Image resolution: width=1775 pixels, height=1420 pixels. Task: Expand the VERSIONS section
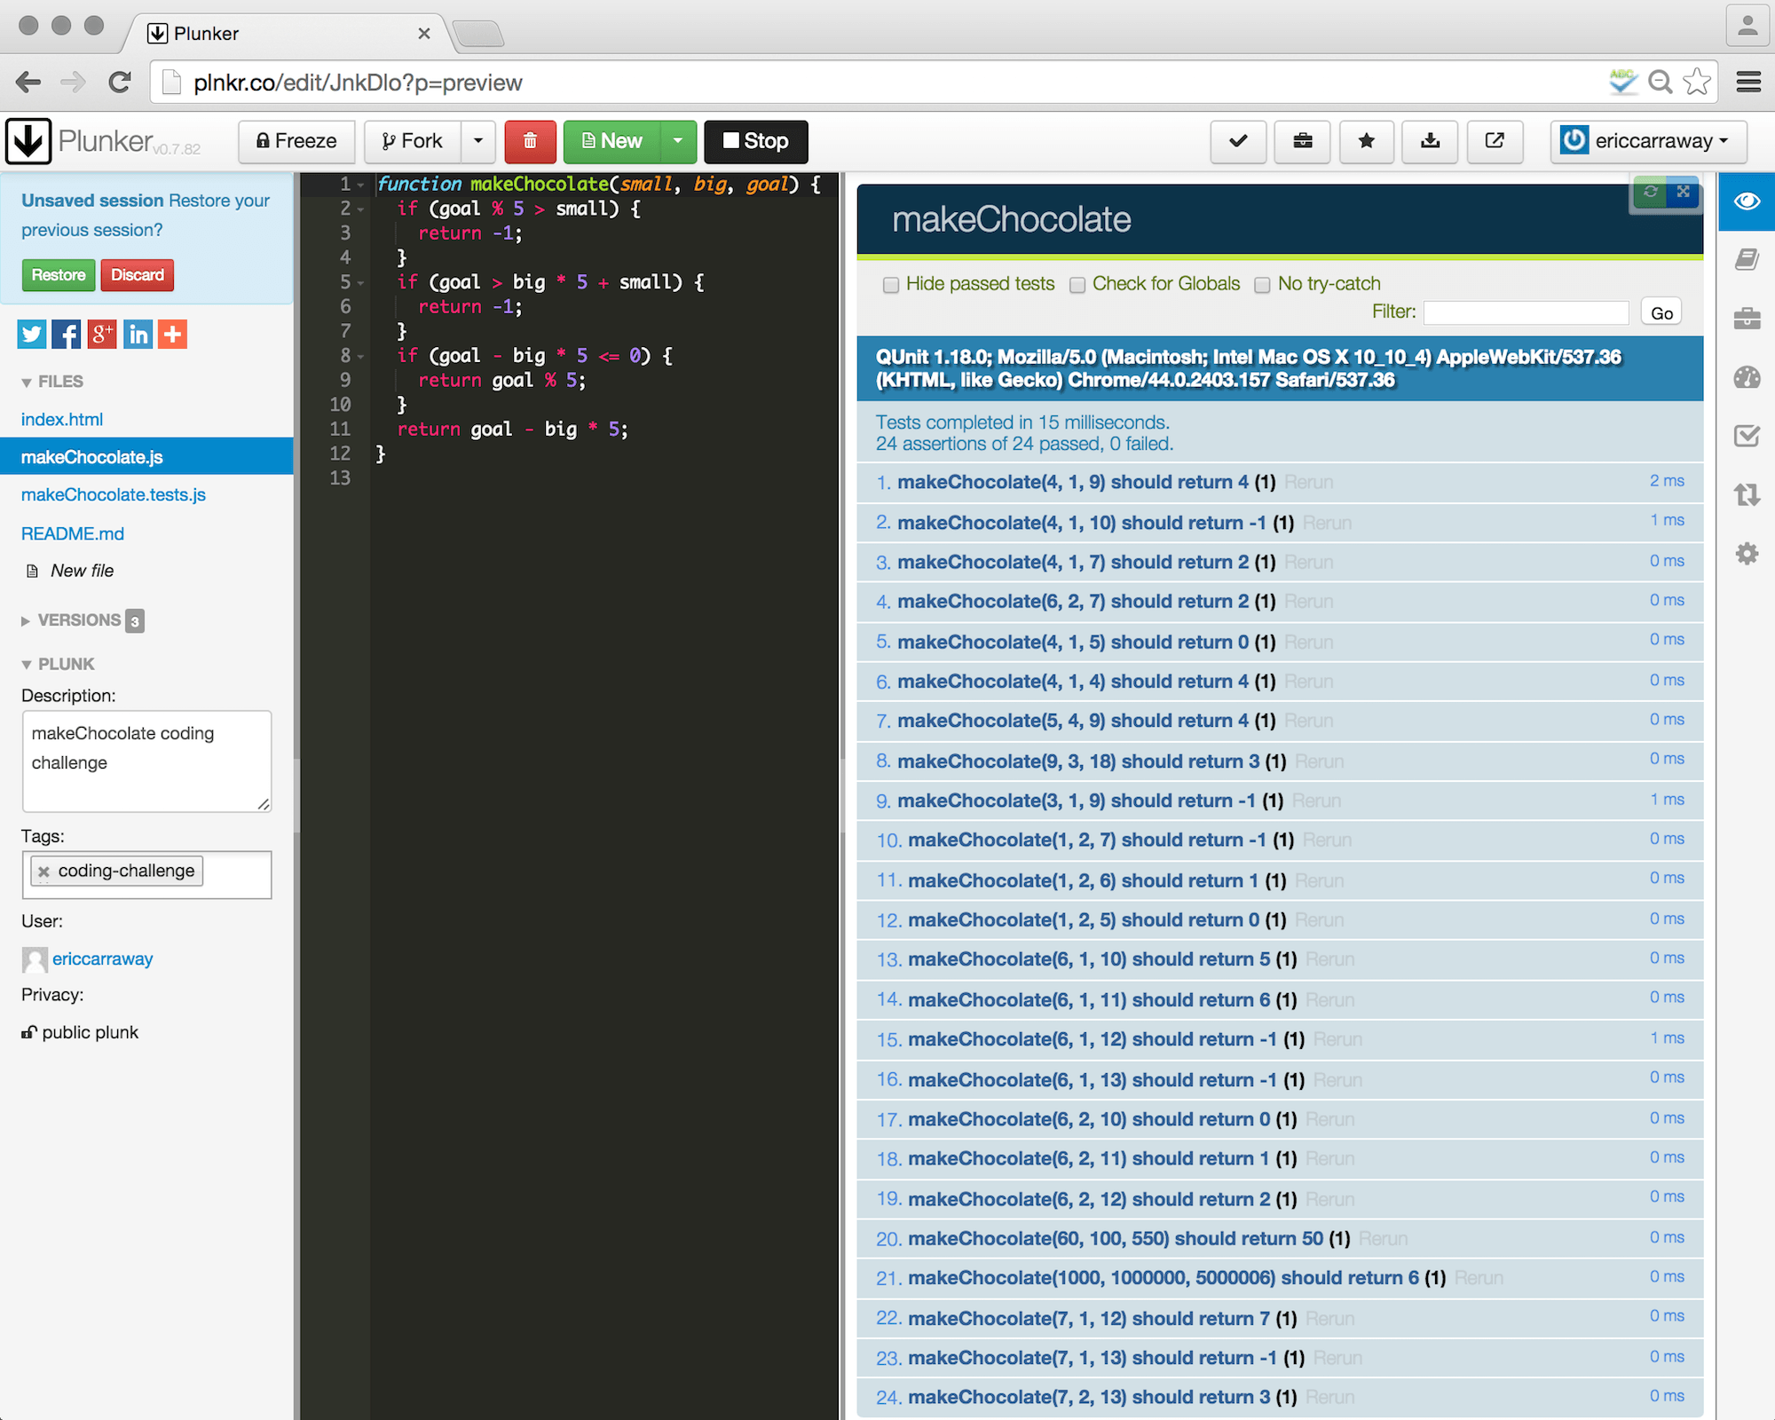click(78, 620)
